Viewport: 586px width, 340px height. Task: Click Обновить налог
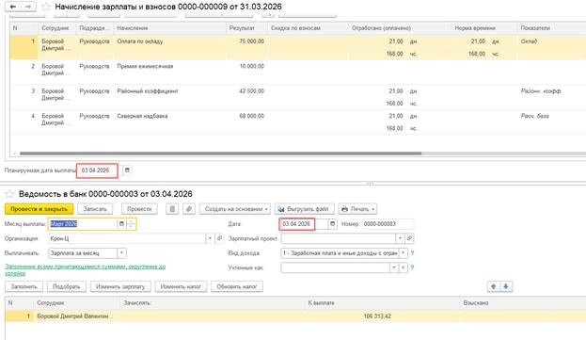(x=237, y=286)
